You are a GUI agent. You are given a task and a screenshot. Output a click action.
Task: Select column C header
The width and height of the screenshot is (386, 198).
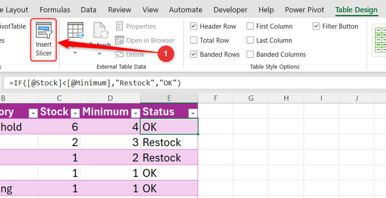tap(59, 98)
